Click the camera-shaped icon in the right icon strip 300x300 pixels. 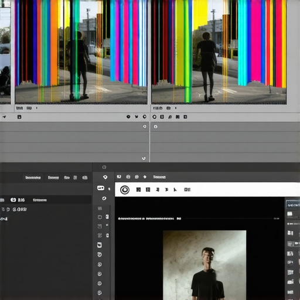pyautogui.click(x=290, y=282)
